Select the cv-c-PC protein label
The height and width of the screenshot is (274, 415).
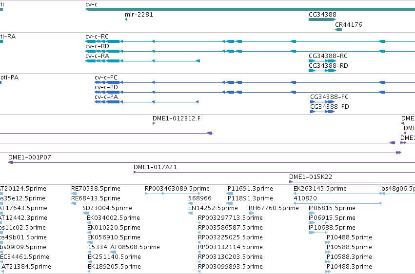pos(106,77)
